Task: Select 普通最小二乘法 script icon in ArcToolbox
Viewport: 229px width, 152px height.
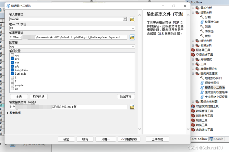Action: [x=202, y=88]
